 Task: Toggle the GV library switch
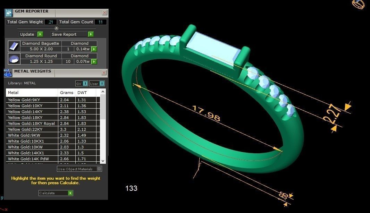click(85, 84)
